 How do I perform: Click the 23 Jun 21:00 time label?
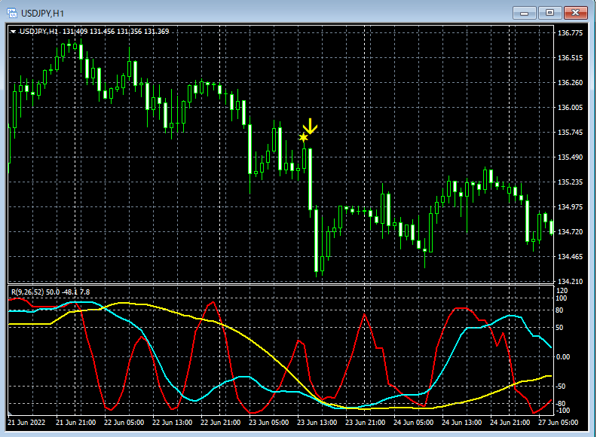(365, 423)
